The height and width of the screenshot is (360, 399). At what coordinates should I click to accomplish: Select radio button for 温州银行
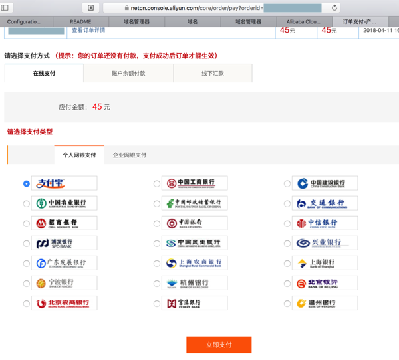(287, 304)
